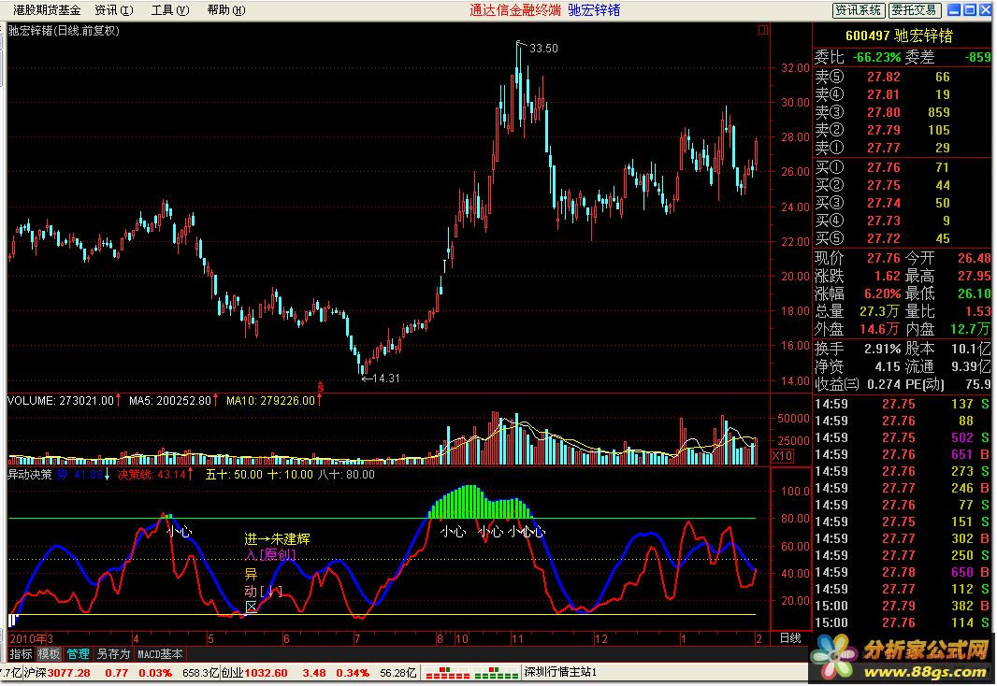Screen dimensions: 997x686
Task: Click the 收益(三) 0.274 value
Action: click(883, 385)
